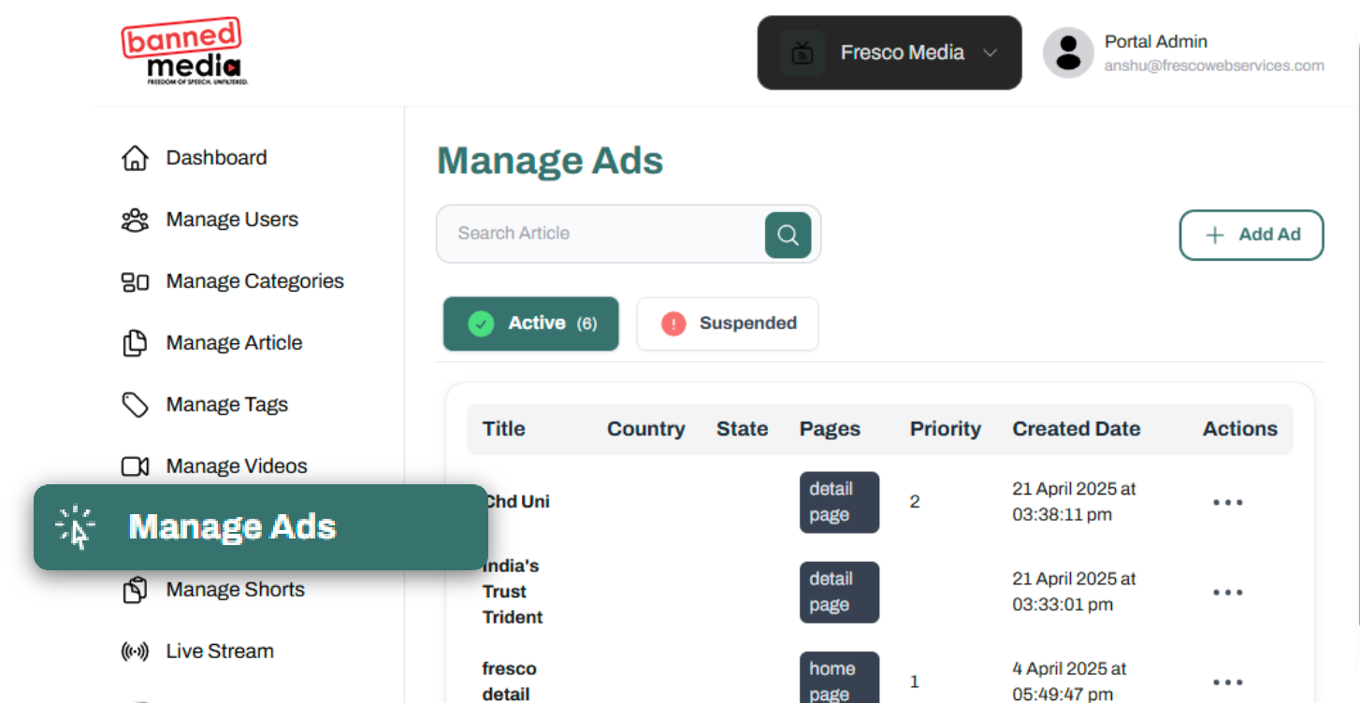Click the home page badge for fresco detail
This screenshot has width=1360, height=703.
point(839,677)
